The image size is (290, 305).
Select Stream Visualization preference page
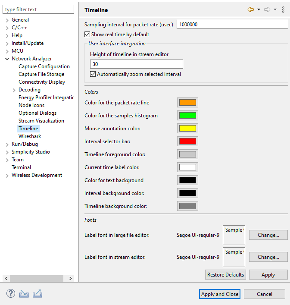pyautogui.click(x=41, y=121)
